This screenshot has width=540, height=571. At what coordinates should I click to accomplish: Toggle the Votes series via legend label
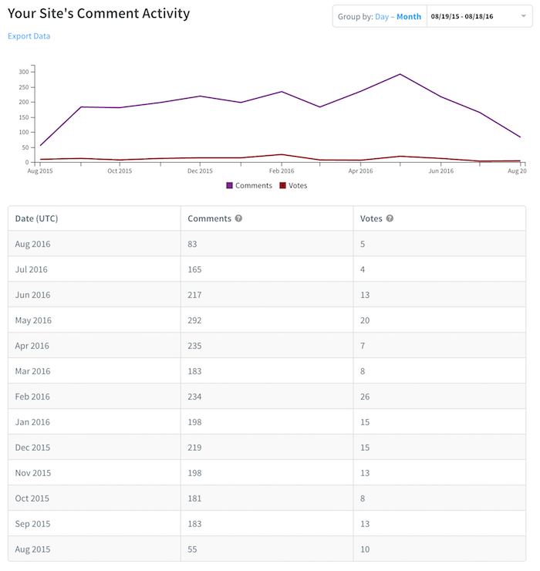[298, 186]
